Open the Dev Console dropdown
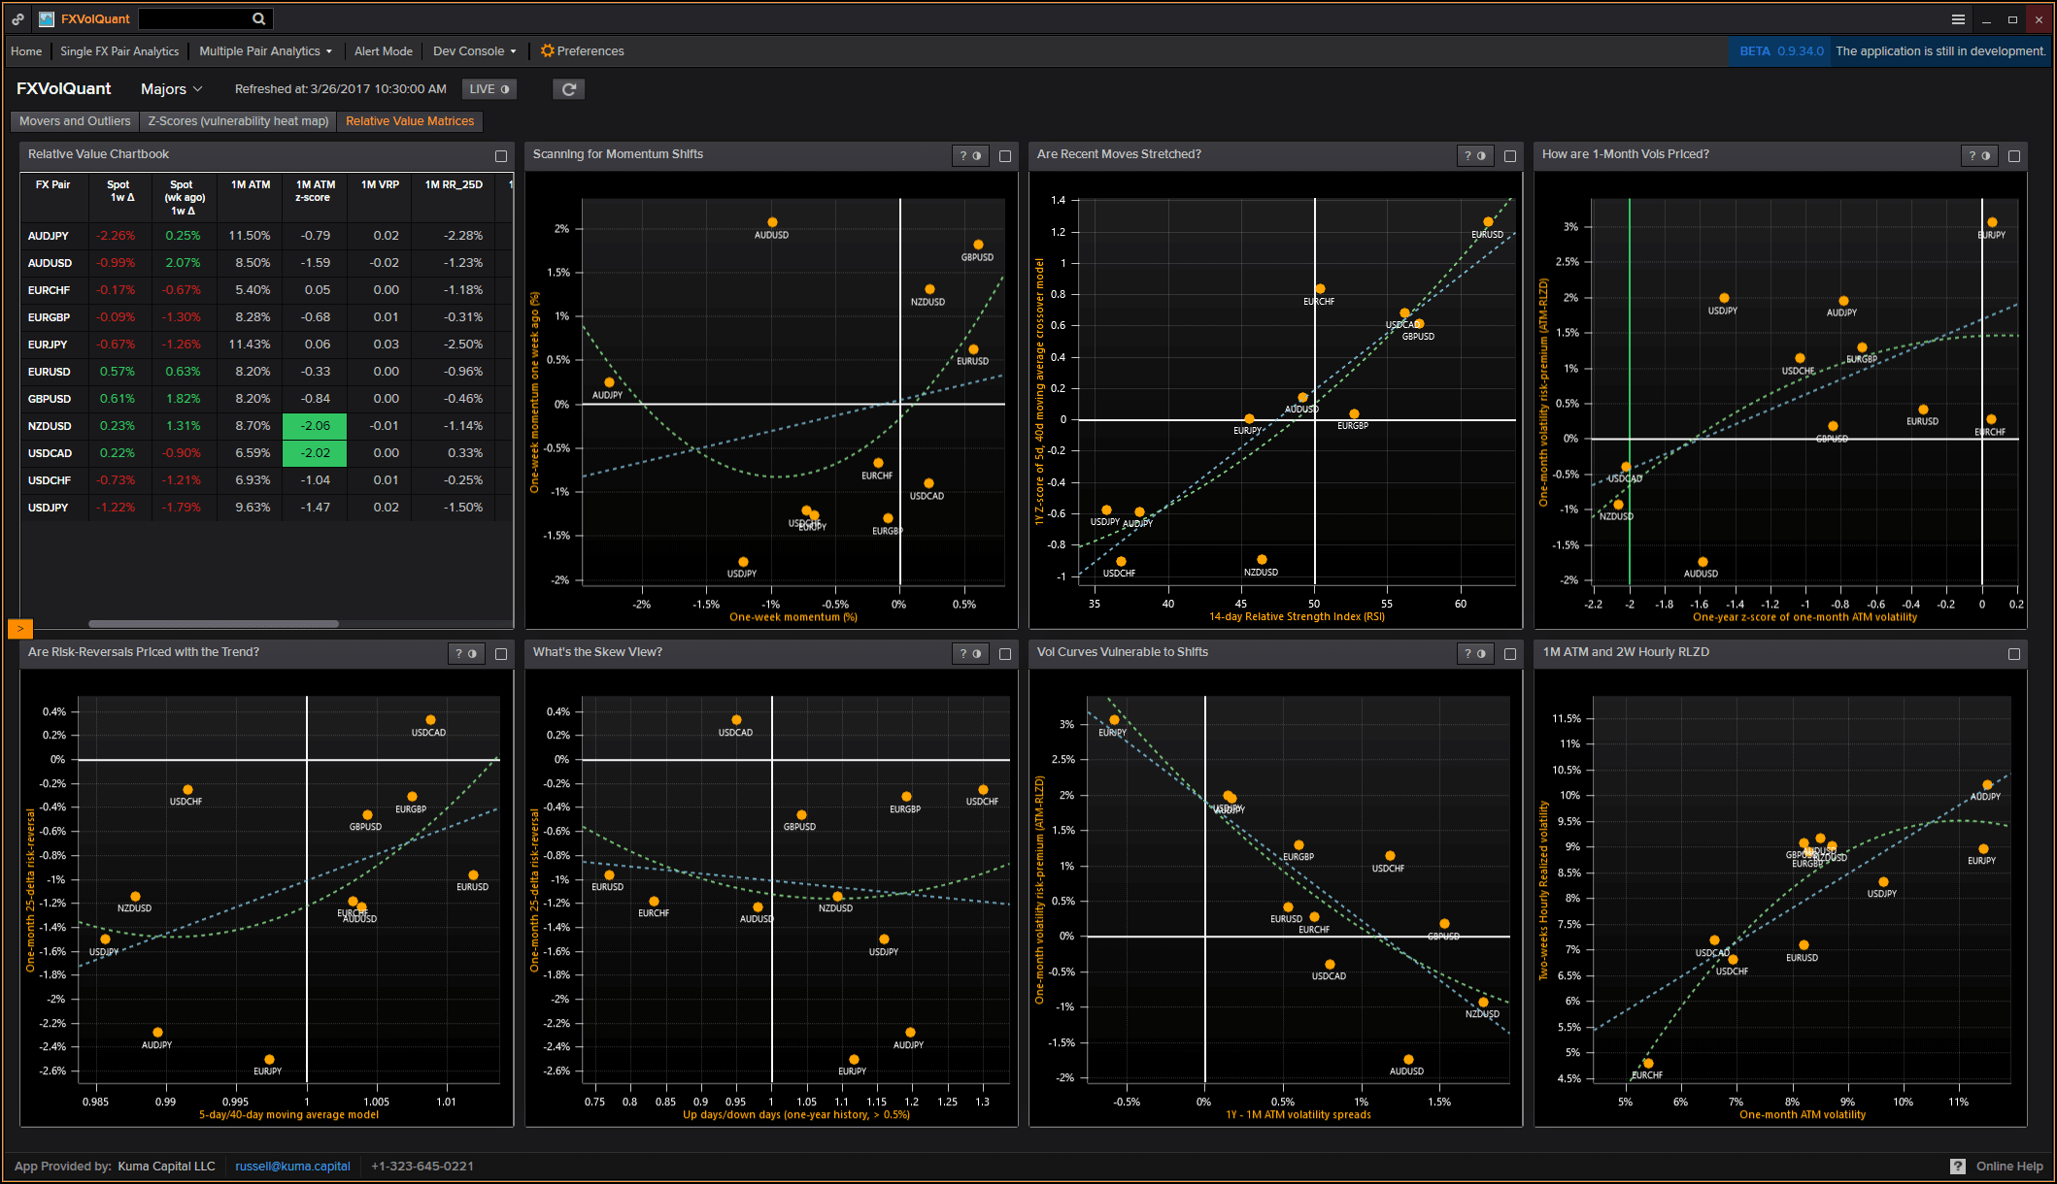 (473, 50)
